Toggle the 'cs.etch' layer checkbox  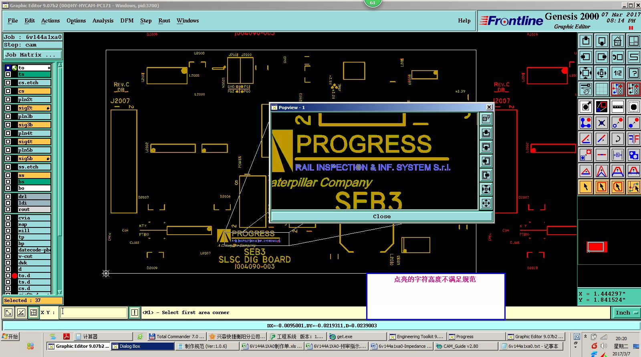[8, 83]
